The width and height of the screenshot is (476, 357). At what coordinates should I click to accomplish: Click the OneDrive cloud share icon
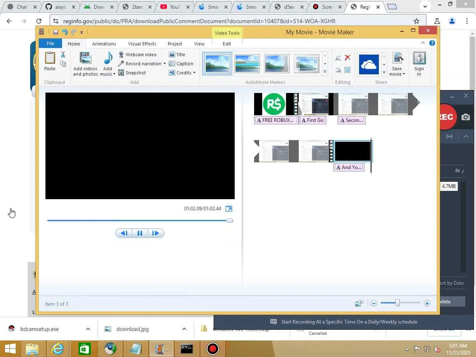point(369,64)
